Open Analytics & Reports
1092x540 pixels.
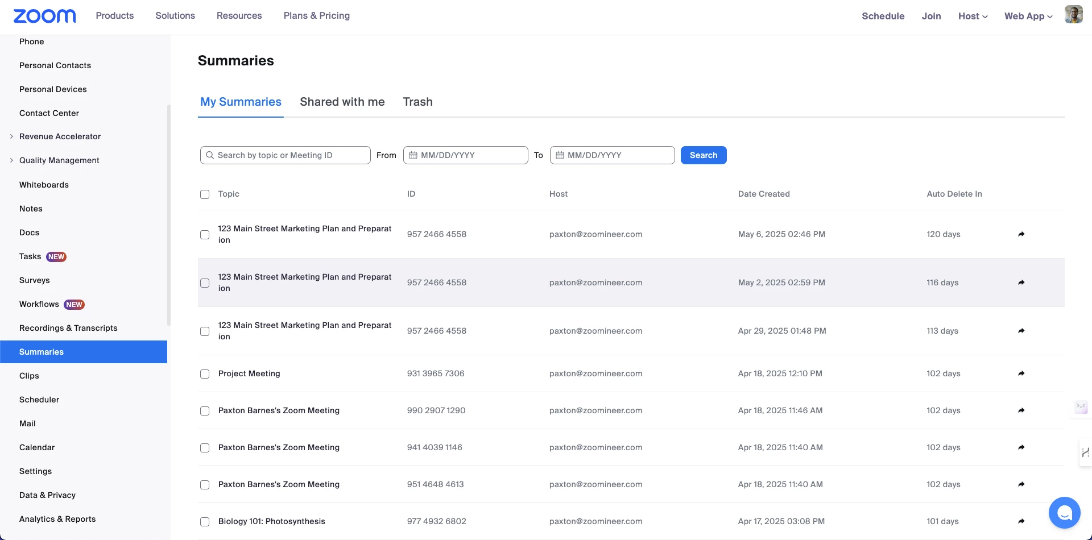tap(57, 519)
